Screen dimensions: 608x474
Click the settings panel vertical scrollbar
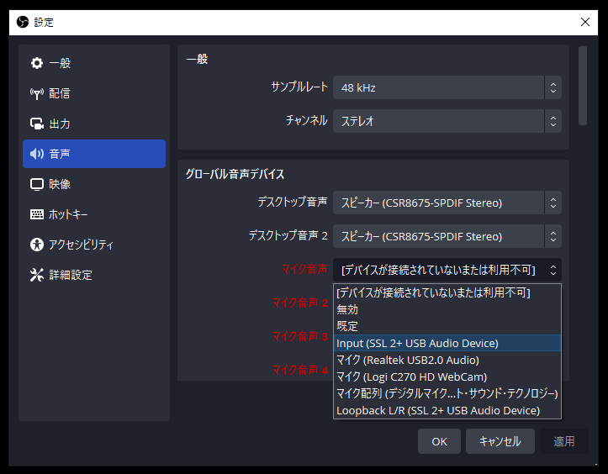point(583,86)
